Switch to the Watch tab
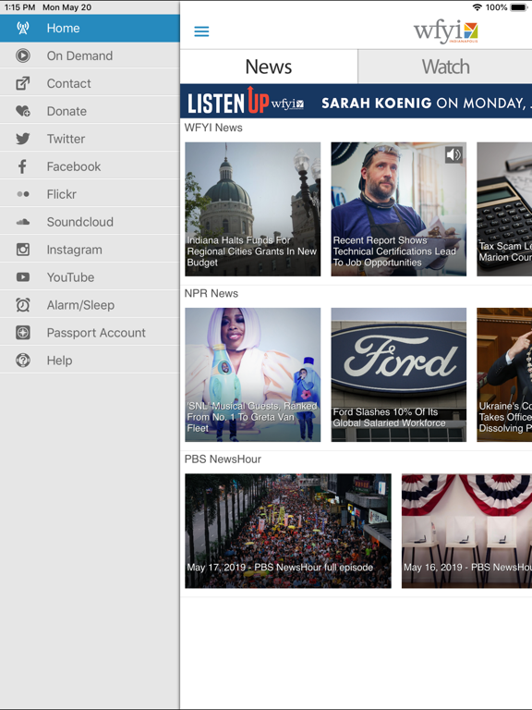The width and height of the screenshot is (532, 710). tap(445, 67)
